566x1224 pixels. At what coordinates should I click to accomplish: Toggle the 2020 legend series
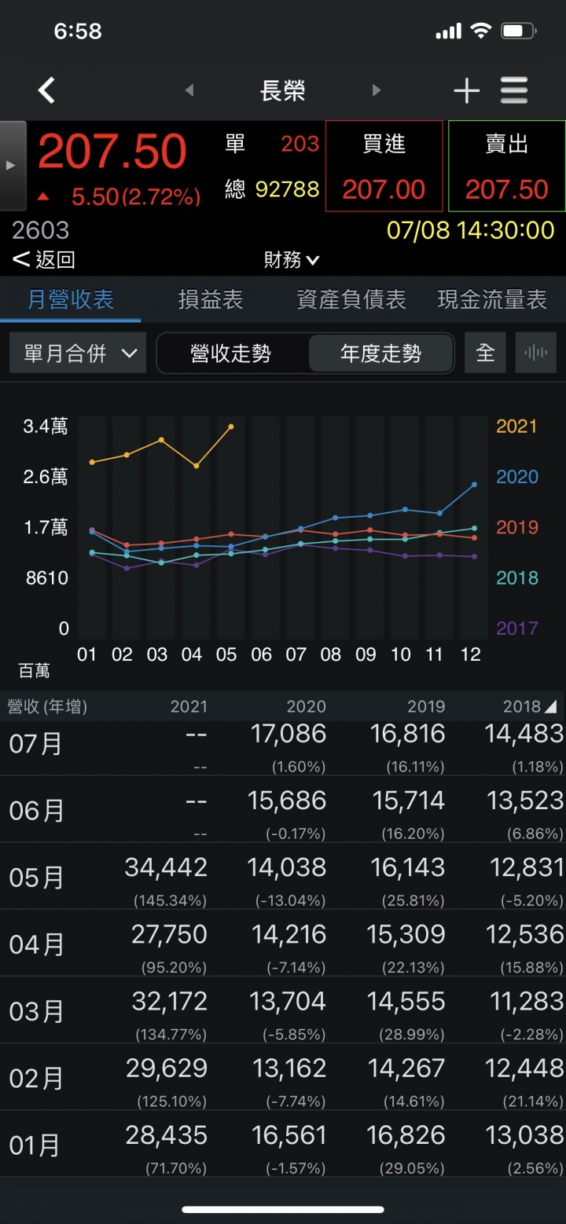516,477
